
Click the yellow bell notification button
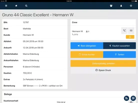[x=130, y=37]
